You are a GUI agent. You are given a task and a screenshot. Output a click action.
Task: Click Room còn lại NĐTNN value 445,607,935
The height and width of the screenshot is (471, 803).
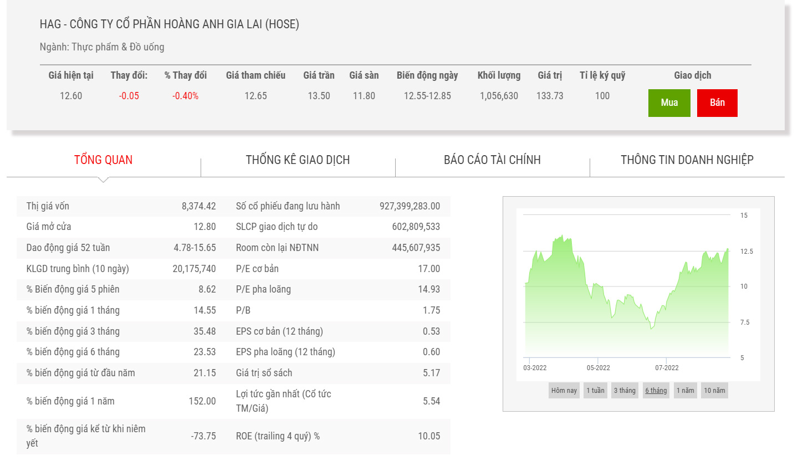click(x=416, y=248)
